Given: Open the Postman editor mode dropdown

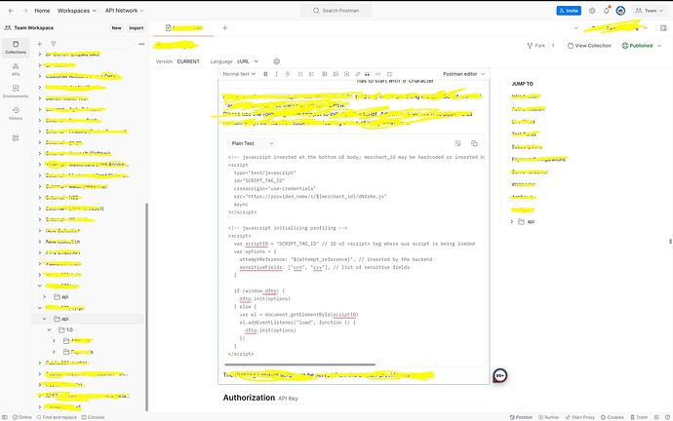Looking at the screenshot, I should coord(463,74).
